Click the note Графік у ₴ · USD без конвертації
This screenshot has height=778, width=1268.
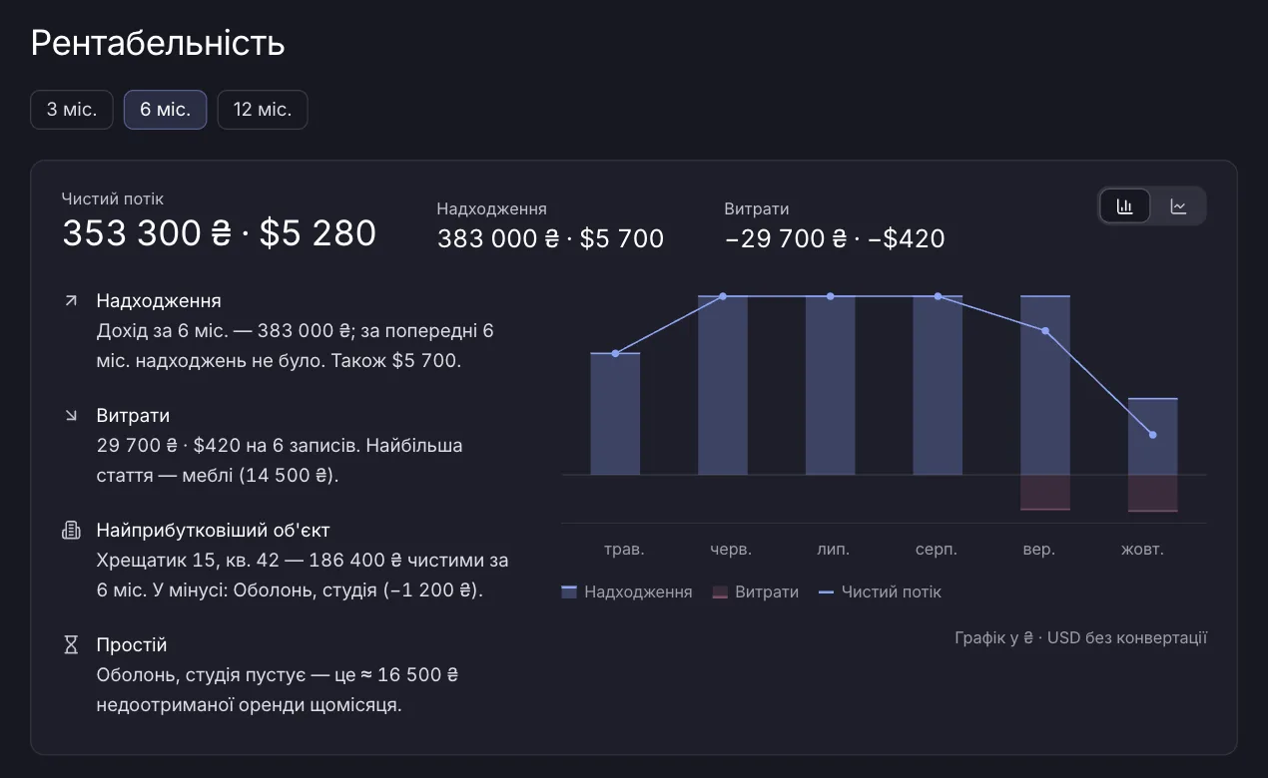point(1080,637)
